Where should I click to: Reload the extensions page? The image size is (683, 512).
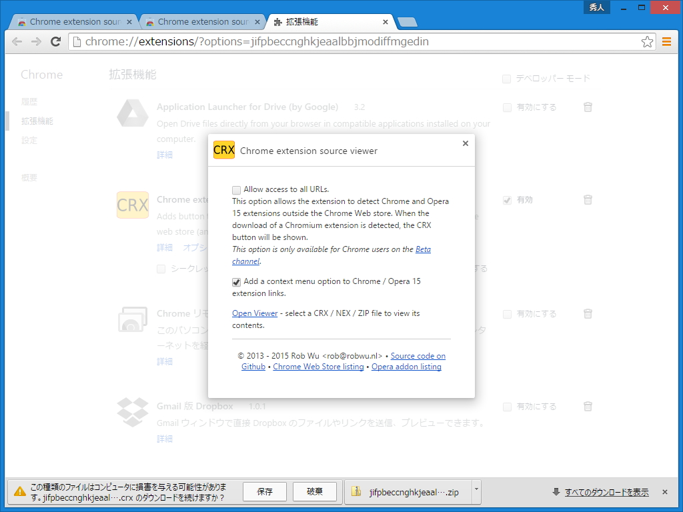tap(56, 41)
